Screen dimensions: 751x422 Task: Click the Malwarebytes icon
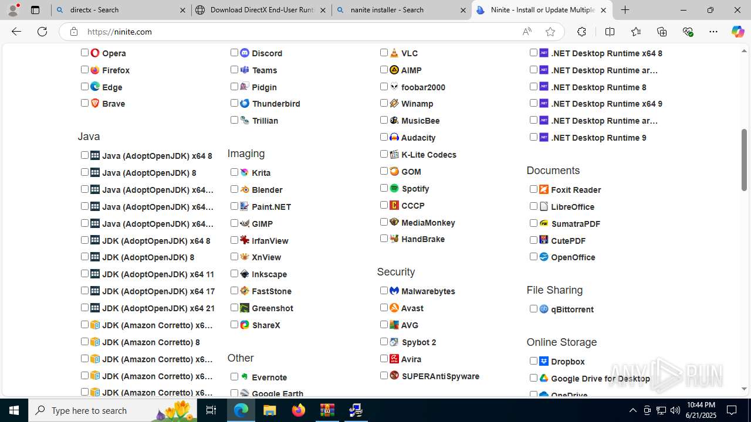point(394,291)
